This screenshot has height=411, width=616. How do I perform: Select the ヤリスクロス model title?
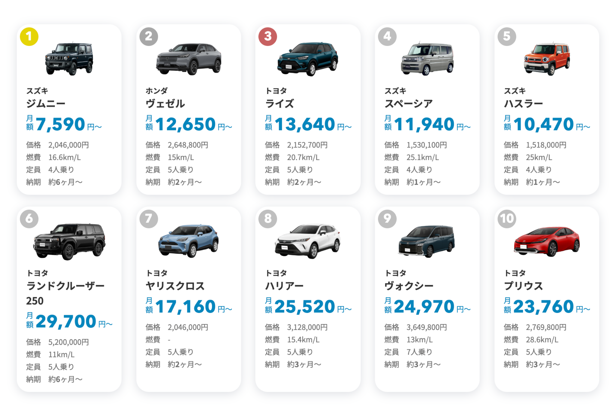[x=175, y=286]
